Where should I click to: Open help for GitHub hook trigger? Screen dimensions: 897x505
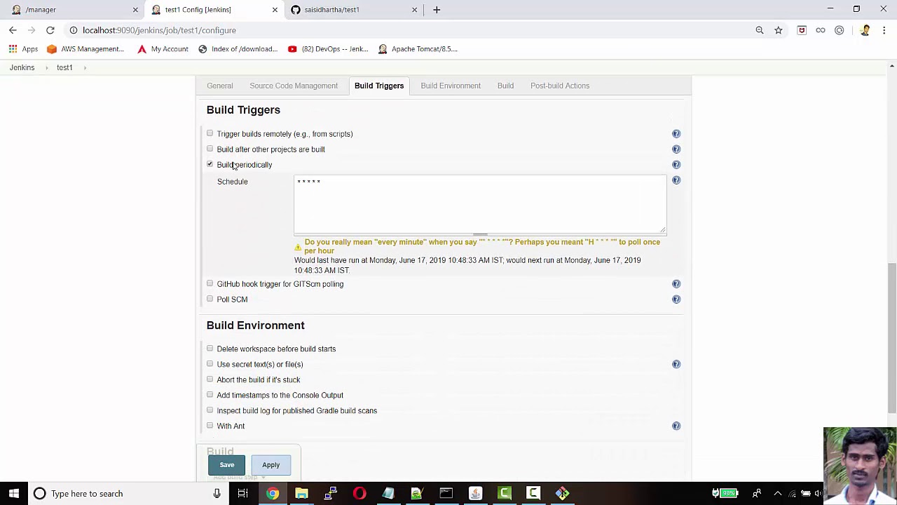[676, 284]
